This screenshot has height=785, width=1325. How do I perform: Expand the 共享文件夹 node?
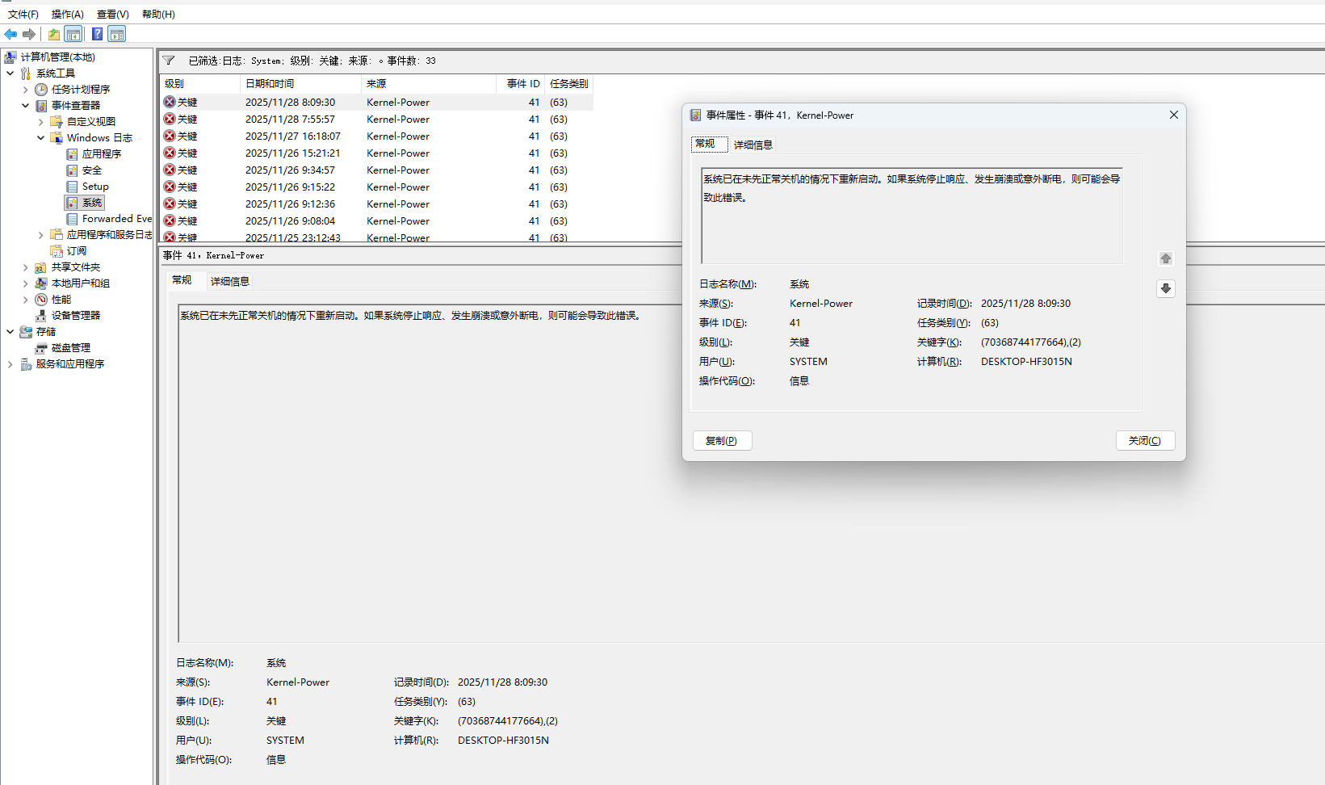pos(25,267)
